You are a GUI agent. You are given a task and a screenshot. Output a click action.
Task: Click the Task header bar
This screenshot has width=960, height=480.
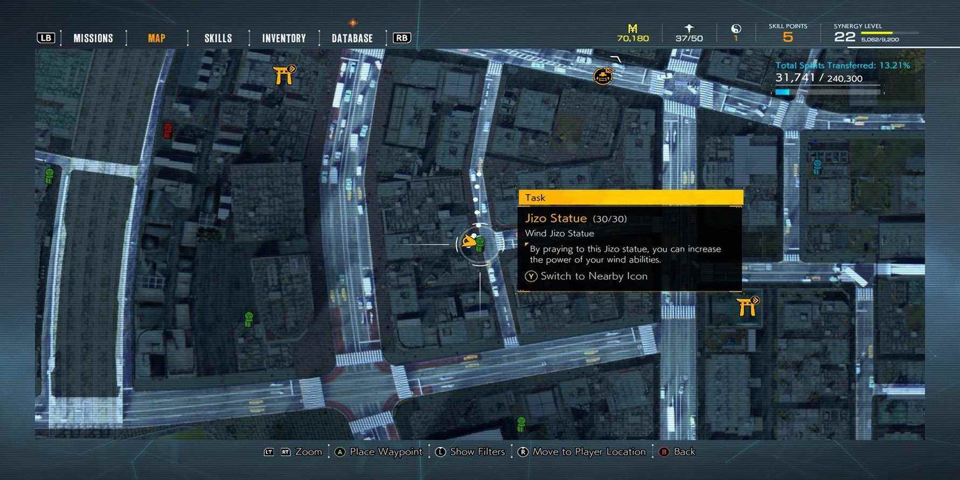[x=631, y=198]
